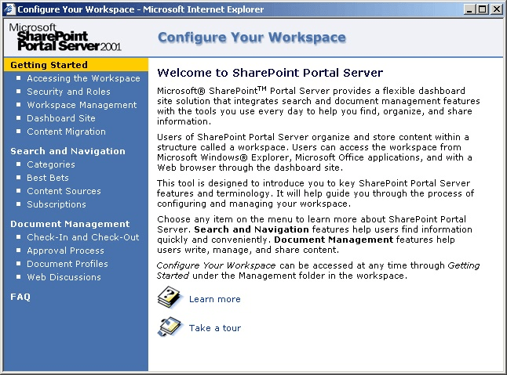Select the Search and Navigation heading
This screenshot has height=375, width=507.
tap(67, 151)
